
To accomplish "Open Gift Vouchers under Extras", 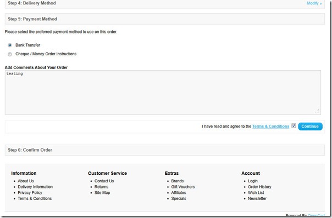I will 183,187.
